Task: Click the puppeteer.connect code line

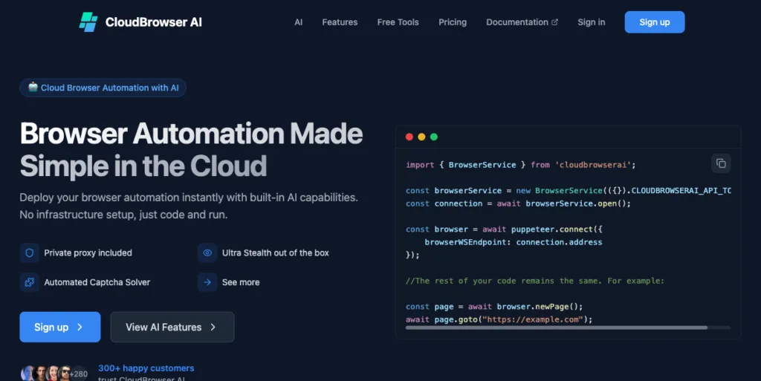Action: [504, 229]
